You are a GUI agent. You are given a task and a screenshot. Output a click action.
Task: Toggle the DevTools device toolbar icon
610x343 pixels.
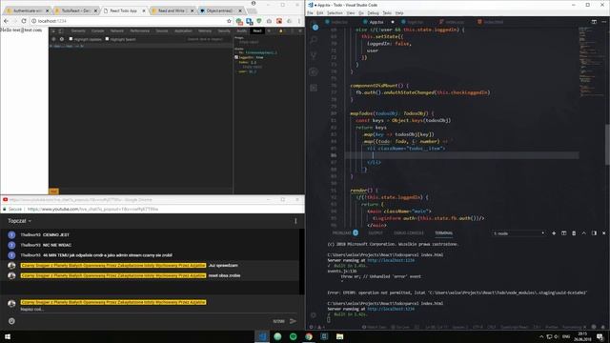pos(61,30)
